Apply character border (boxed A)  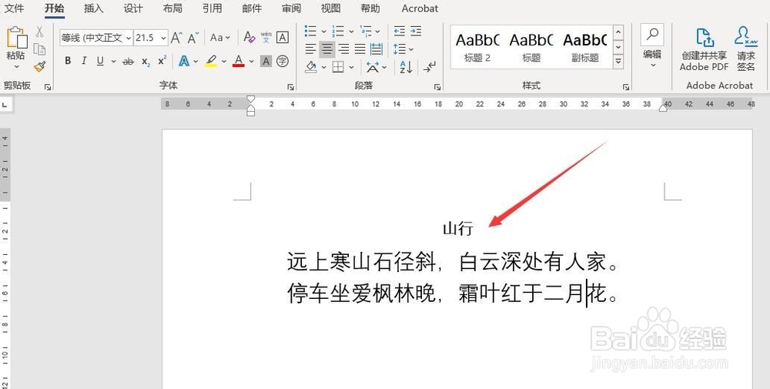(283, 37)
